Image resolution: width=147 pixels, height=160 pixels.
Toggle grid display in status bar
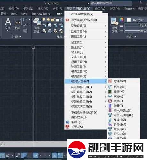[2, 155]
